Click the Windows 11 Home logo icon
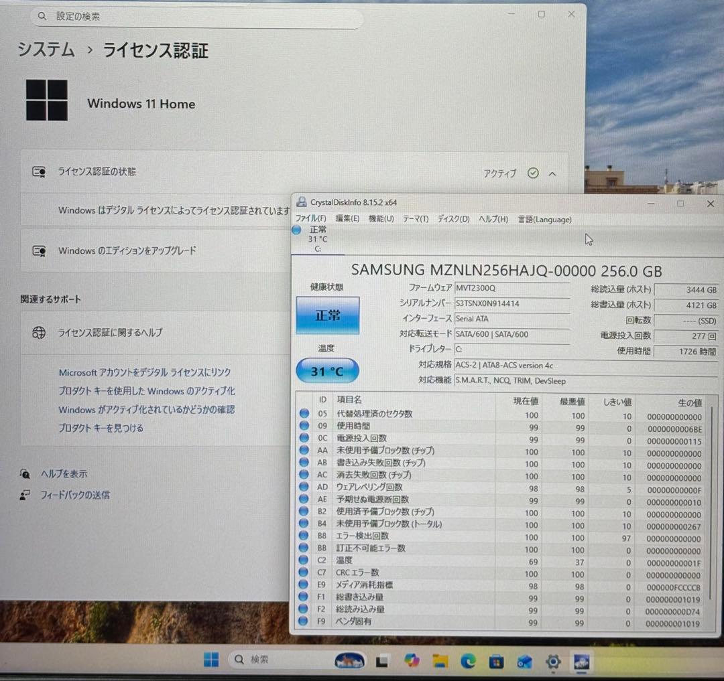This screenshot has height=681, width=724. [x=46, y=99]
